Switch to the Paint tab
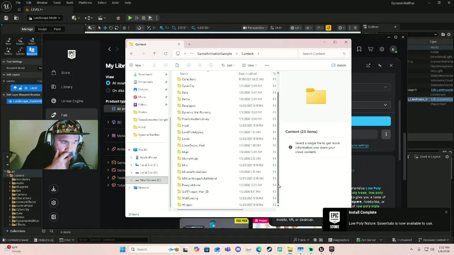Image resolution: width=454 pixels, height=255 pixels. (57, 29)
